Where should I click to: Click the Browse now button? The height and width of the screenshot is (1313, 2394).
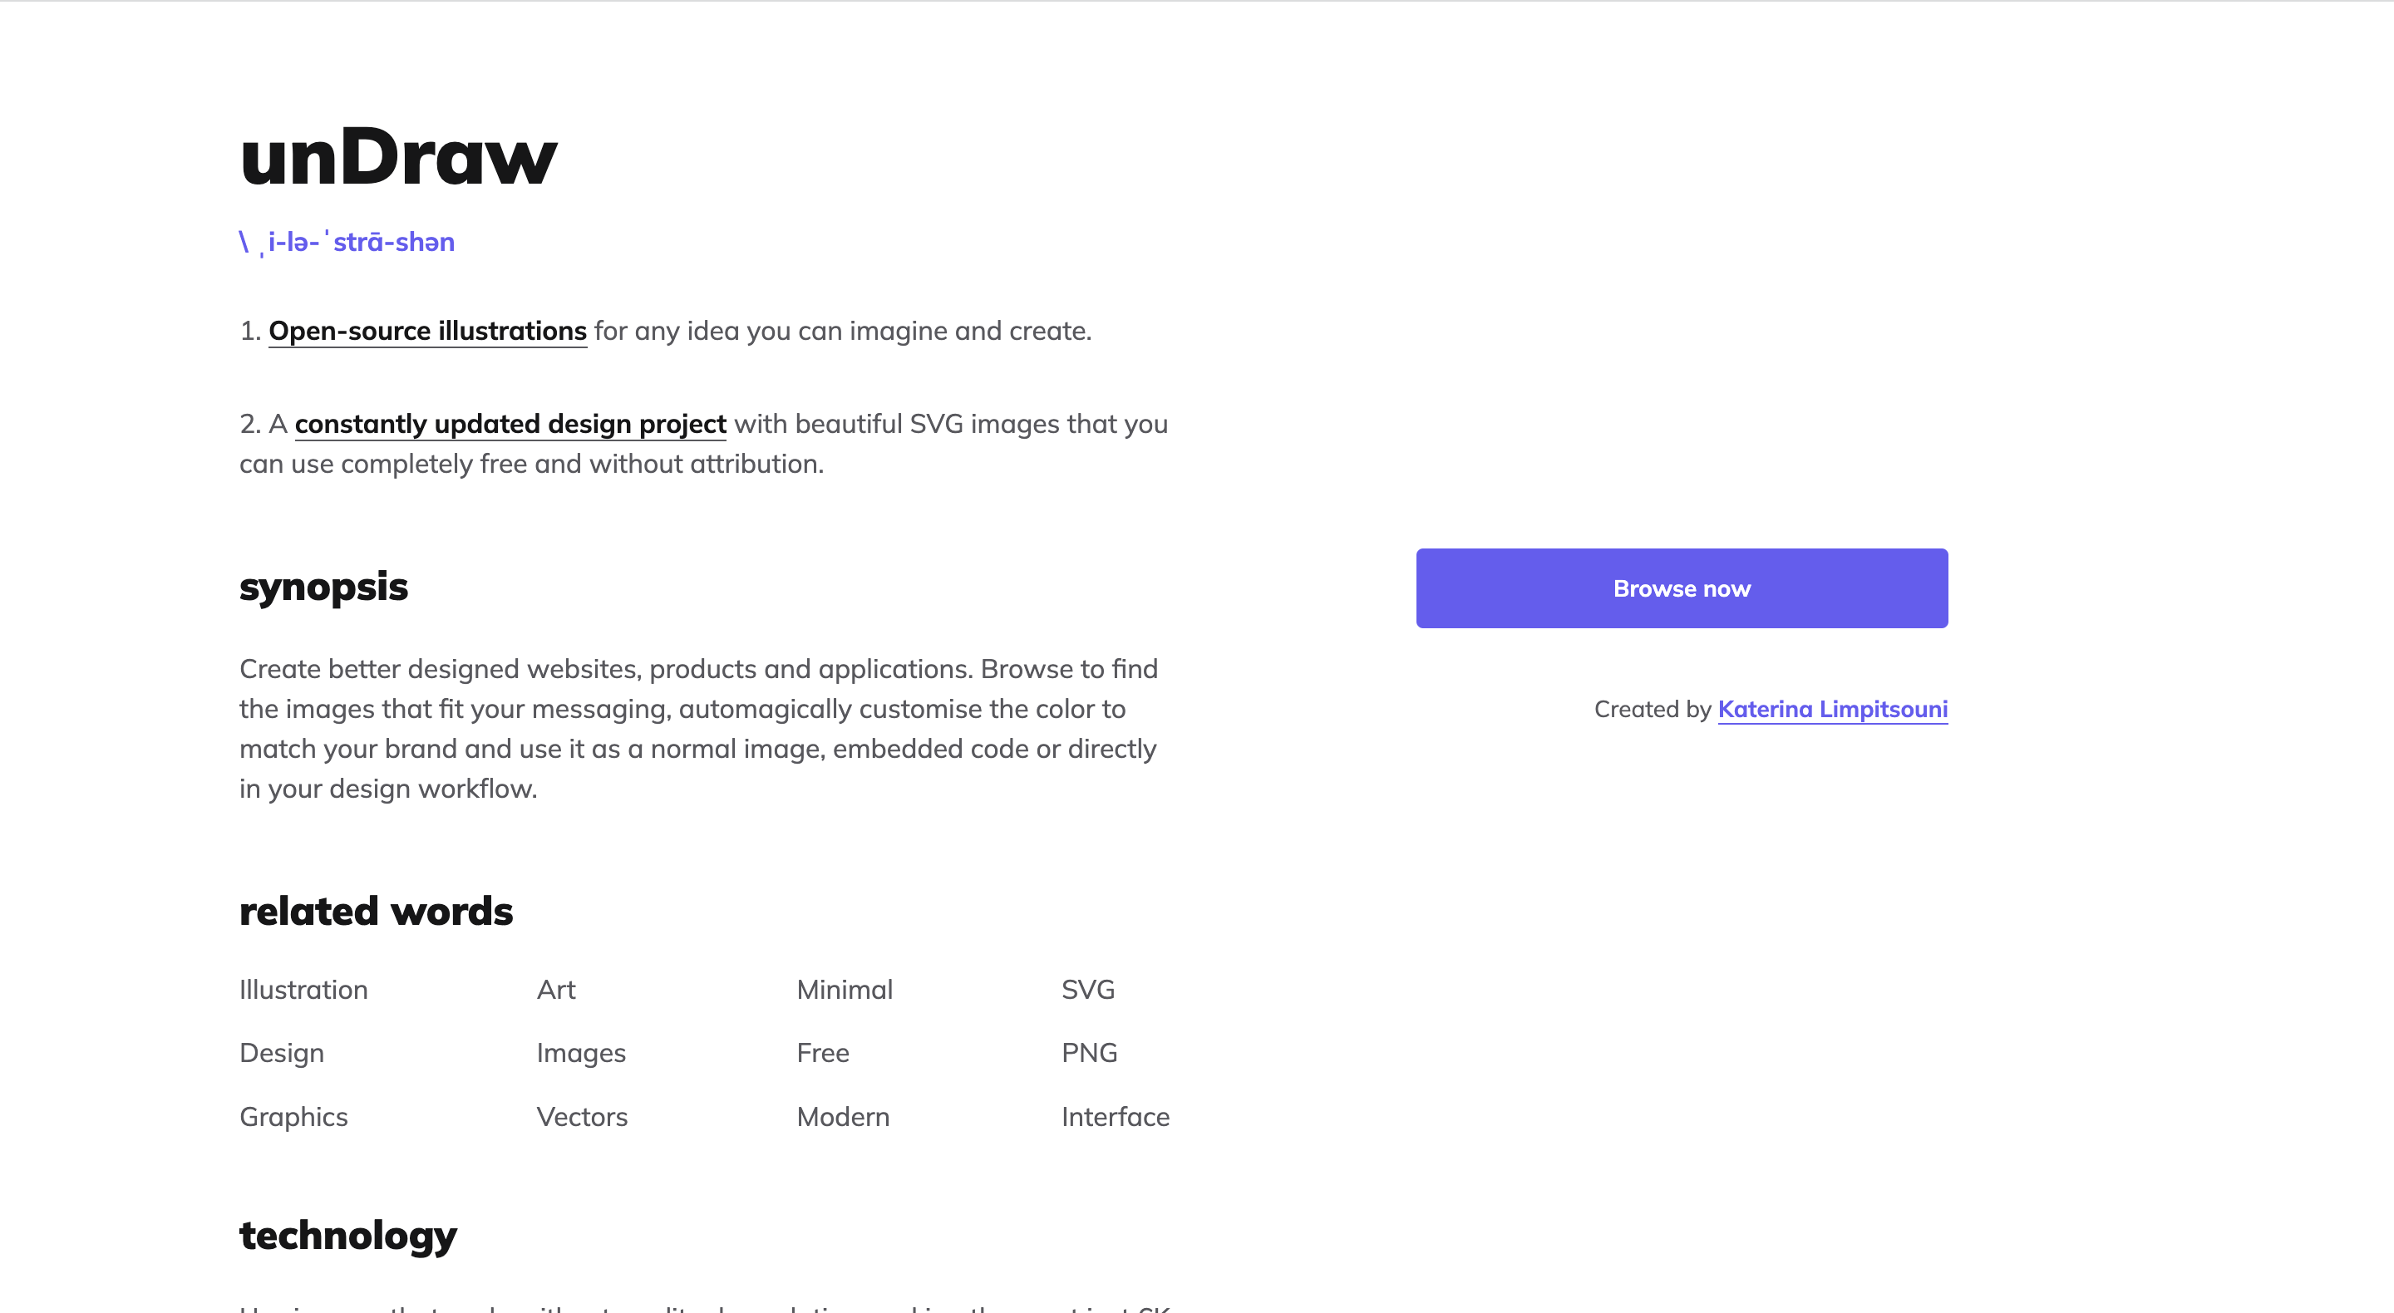1681,588
